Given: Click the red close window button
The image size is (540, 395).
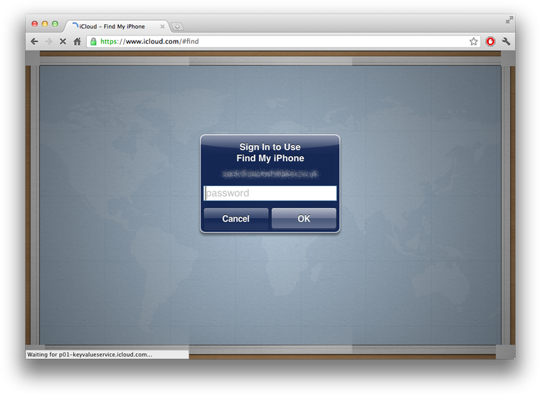Looking at the screenshot, I should [x=34, y=23].
